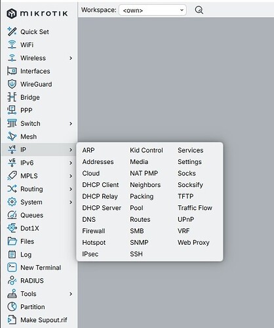This screenshot has height=328, width=274.
Task: Open the New Terminal icon
Action: tap(12, 267)
